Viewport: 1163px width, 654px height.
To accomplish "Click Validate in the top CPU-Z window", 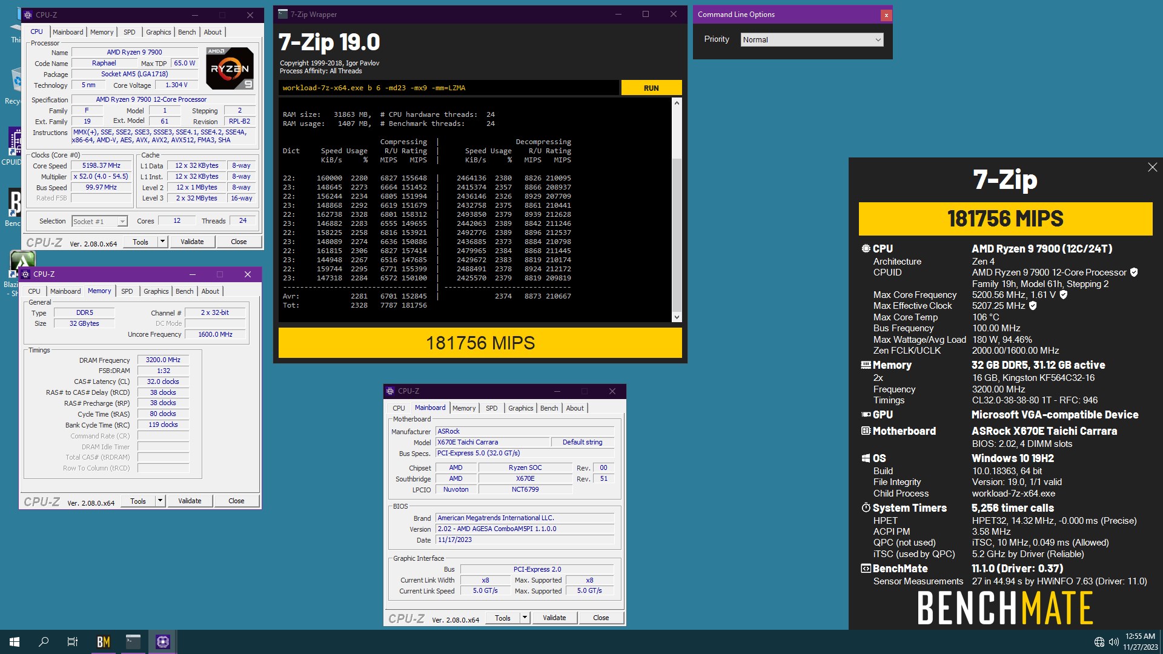I will click(x=192, y=242).
